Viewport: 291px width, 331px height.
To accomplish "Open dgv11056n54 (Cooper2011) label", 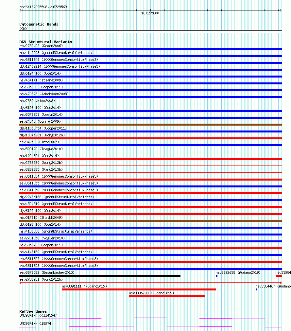I will [43, 128].
